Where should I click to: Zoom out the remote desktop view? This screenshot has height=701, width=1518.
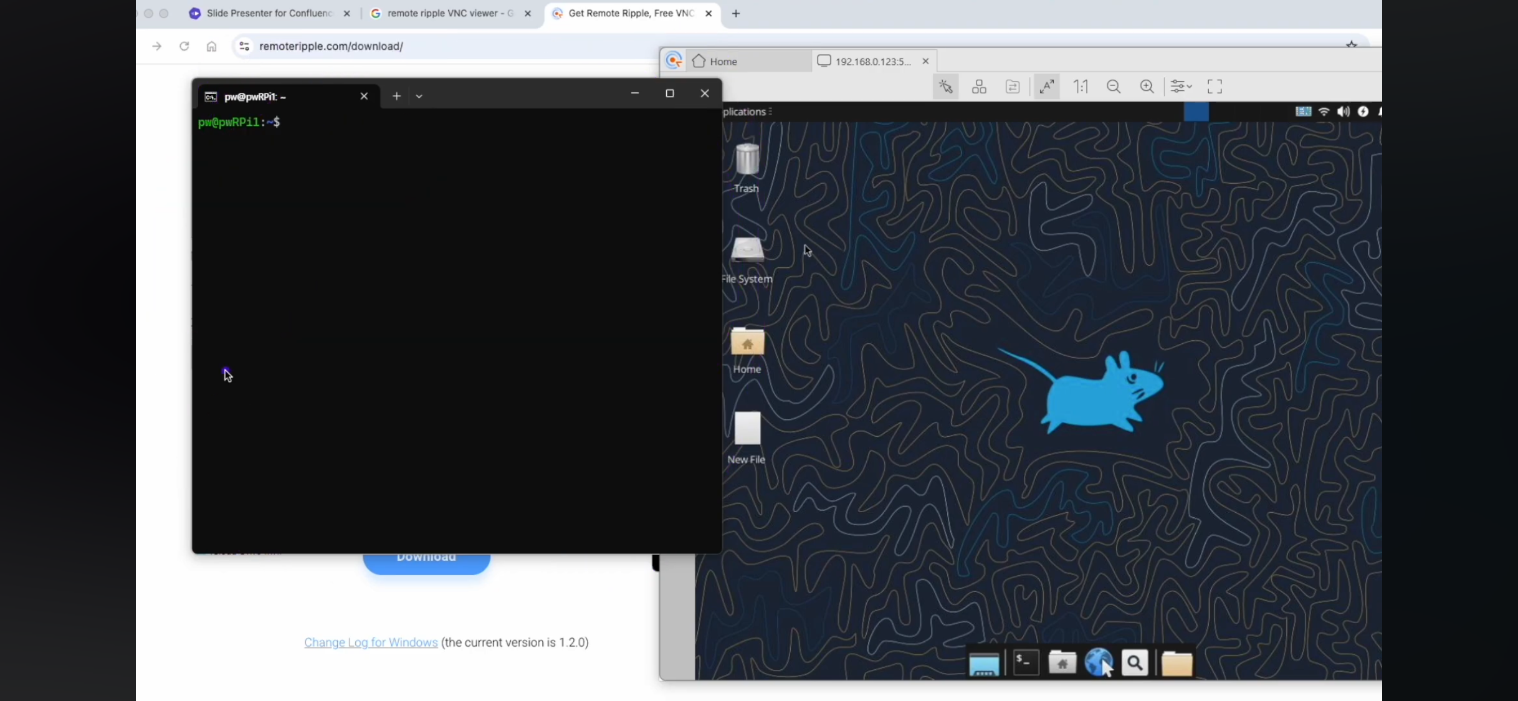pos(1114,87)
